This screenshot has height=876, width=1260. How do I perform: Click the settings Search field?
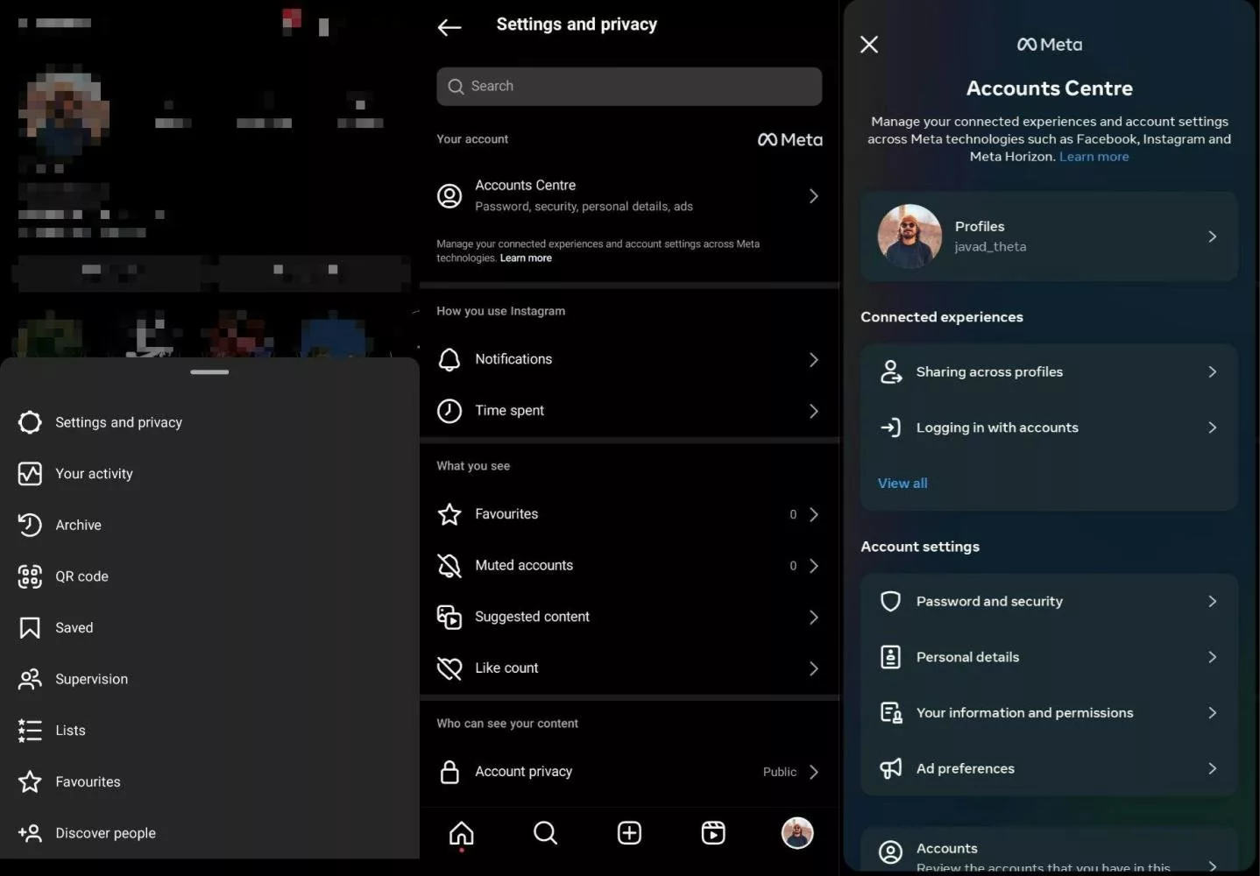[x=629, y=87]
